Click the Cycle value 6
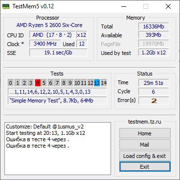This screenshot has height=180, width=180. tap(154, 92)
